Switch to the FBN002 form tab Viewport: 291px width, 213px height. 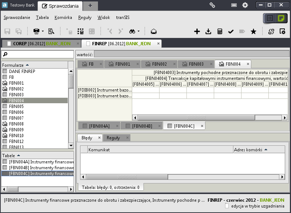point(159,64)
